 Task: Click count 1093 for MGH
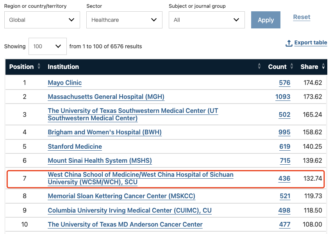[283, 97]
